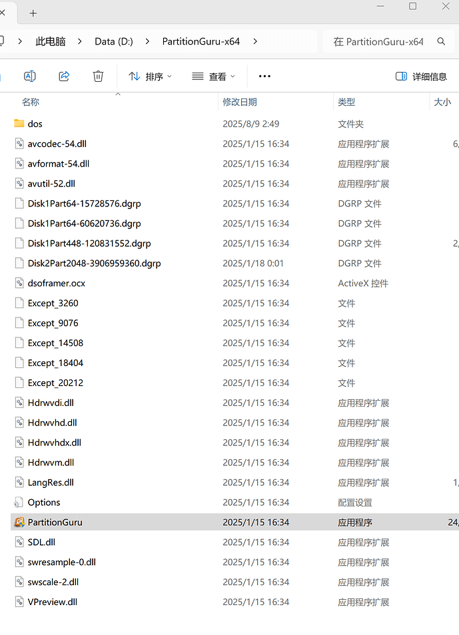Select Except_20212 file icon
Viewport: 459px width, 635px height.
point(19,382)
